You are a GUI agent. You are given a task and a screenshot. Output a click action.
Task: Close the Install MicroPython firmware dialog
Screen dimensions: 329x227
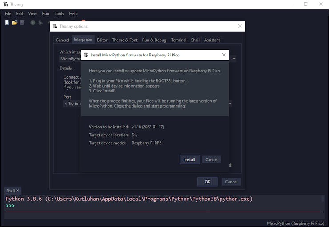coord(224,55)
